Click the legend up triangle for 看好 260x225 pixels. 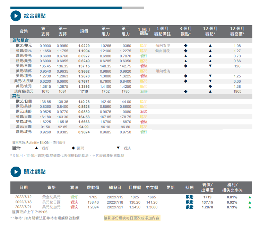pyautogui.click(x=36, y=148)
